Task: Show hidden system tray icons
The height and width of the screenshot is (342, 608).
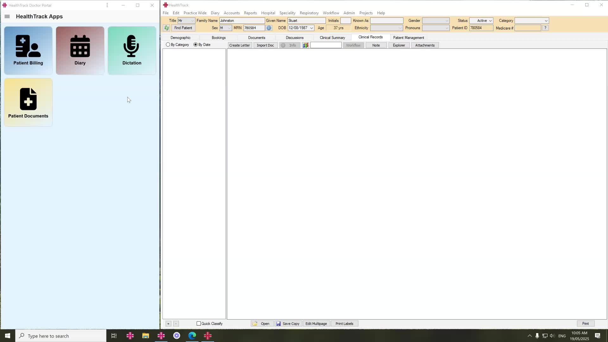Action: point(529,336)
